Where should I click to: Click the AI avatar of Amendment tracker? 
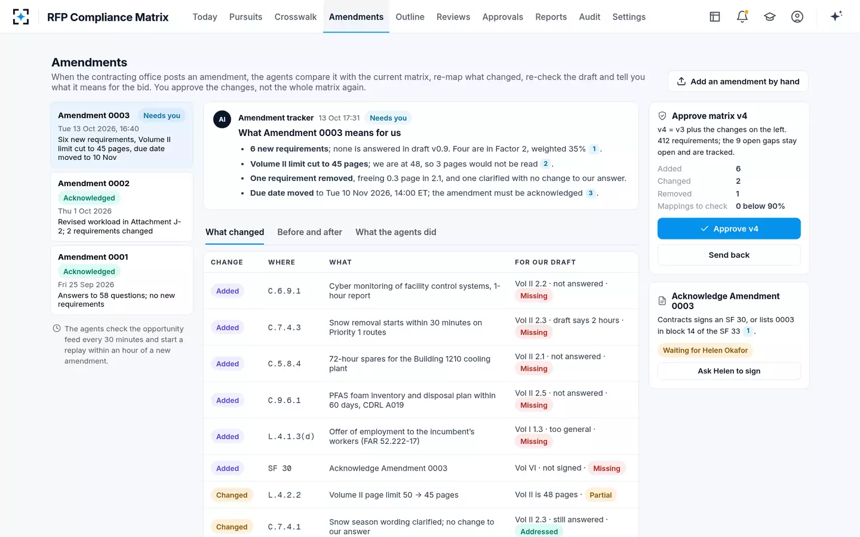(222, 119)
